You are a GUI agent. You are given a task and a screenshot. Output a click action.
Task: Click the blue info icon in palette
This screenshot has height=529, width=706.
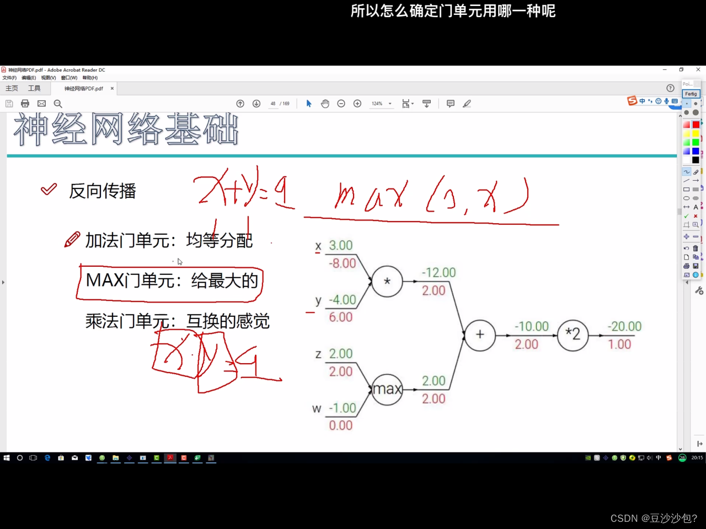pyautogui.click(x=696, y=275)
